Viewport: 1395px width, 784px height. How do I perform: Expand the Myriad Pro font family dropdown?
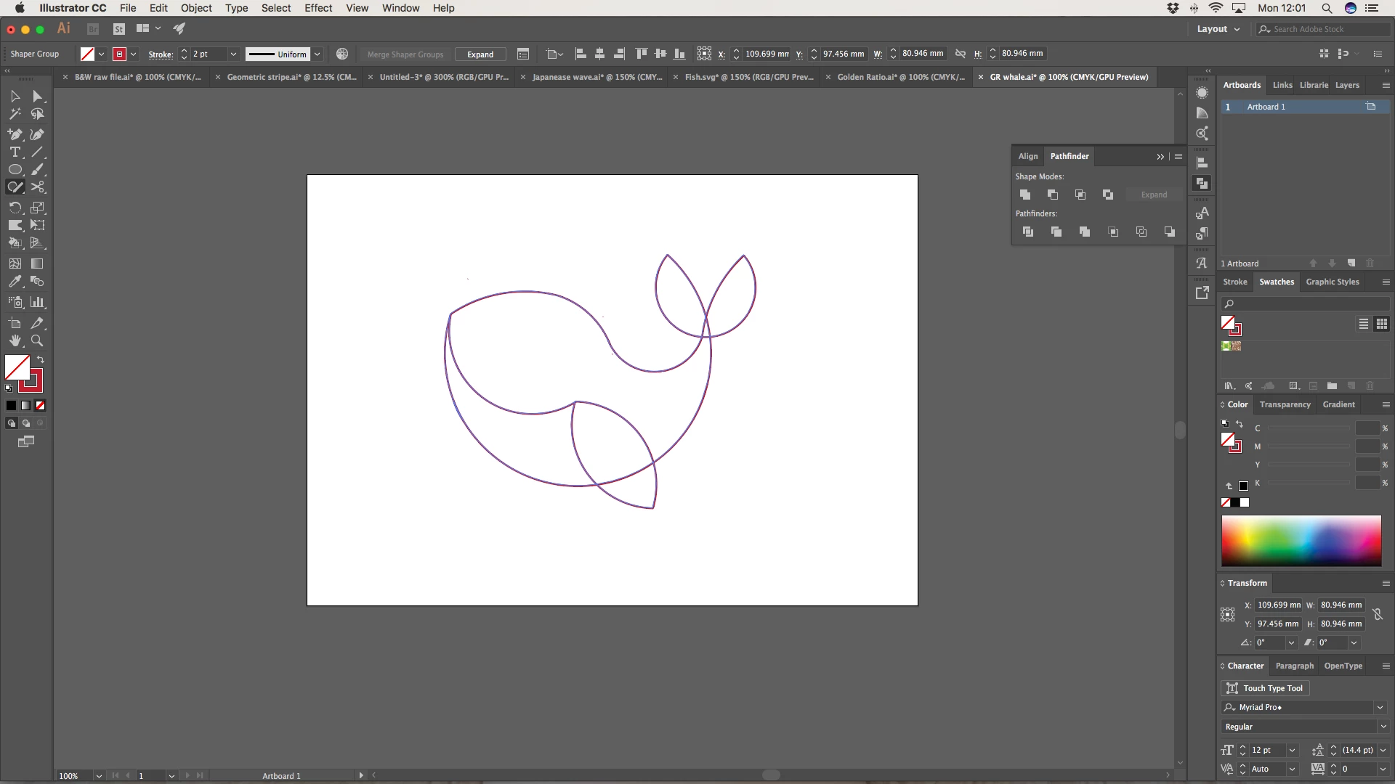(x=1379, y=707)
